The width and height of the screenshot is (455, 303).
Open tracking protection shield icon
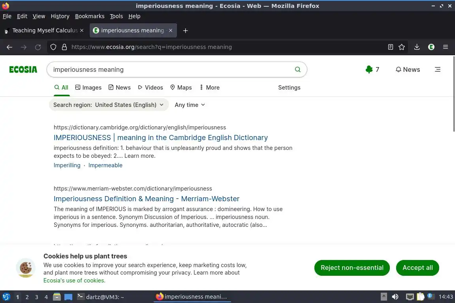53,47
